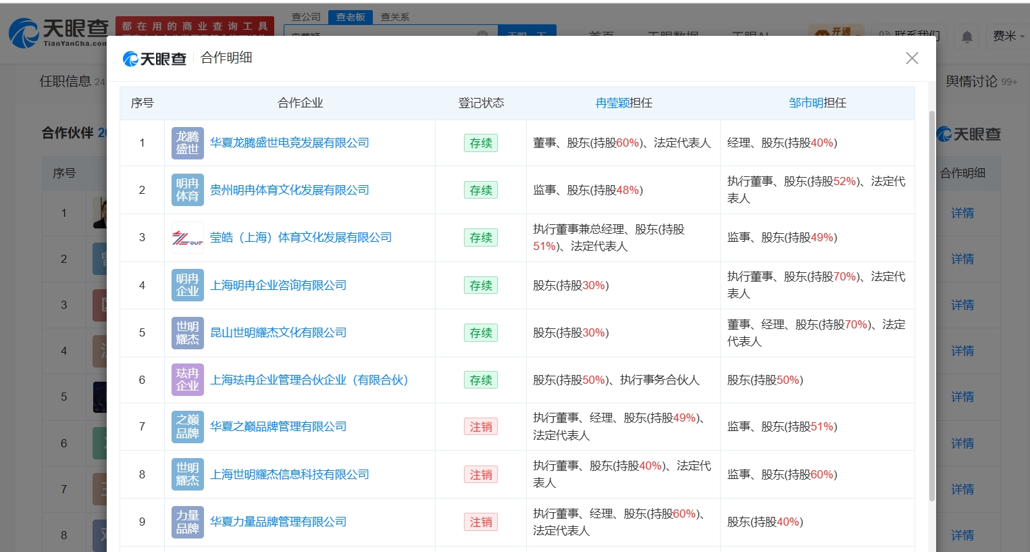1030x552 pixels.
Task: Open 昆山世明耀杰文化有限公司 link
Action: 278,332
